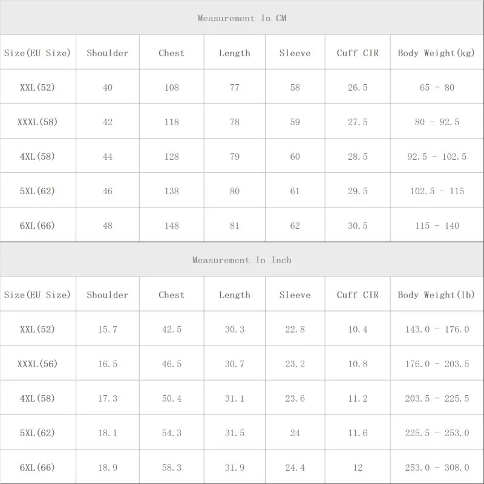Click the "Measurement In Inch" table title
484x484 pixels.
tap(242, 260)
